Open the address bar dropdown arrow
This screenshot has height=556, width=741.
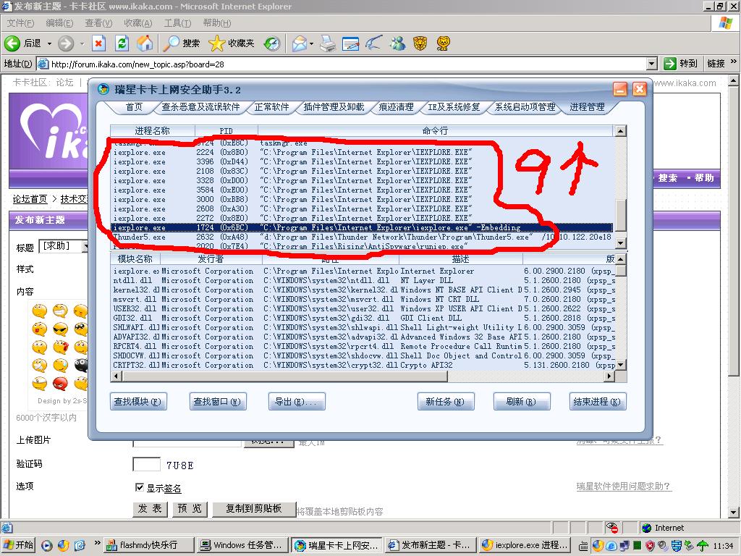[x=652, y=64]
